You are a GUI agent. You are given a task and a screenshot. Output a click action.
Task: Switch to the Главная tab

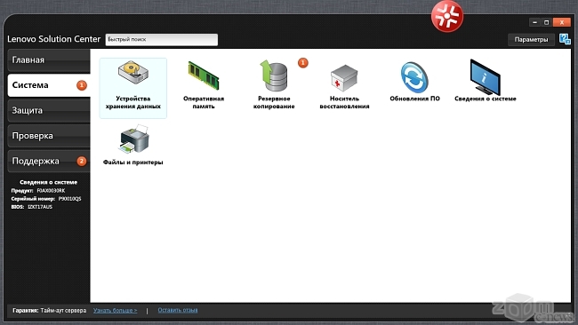coord(49,60)
